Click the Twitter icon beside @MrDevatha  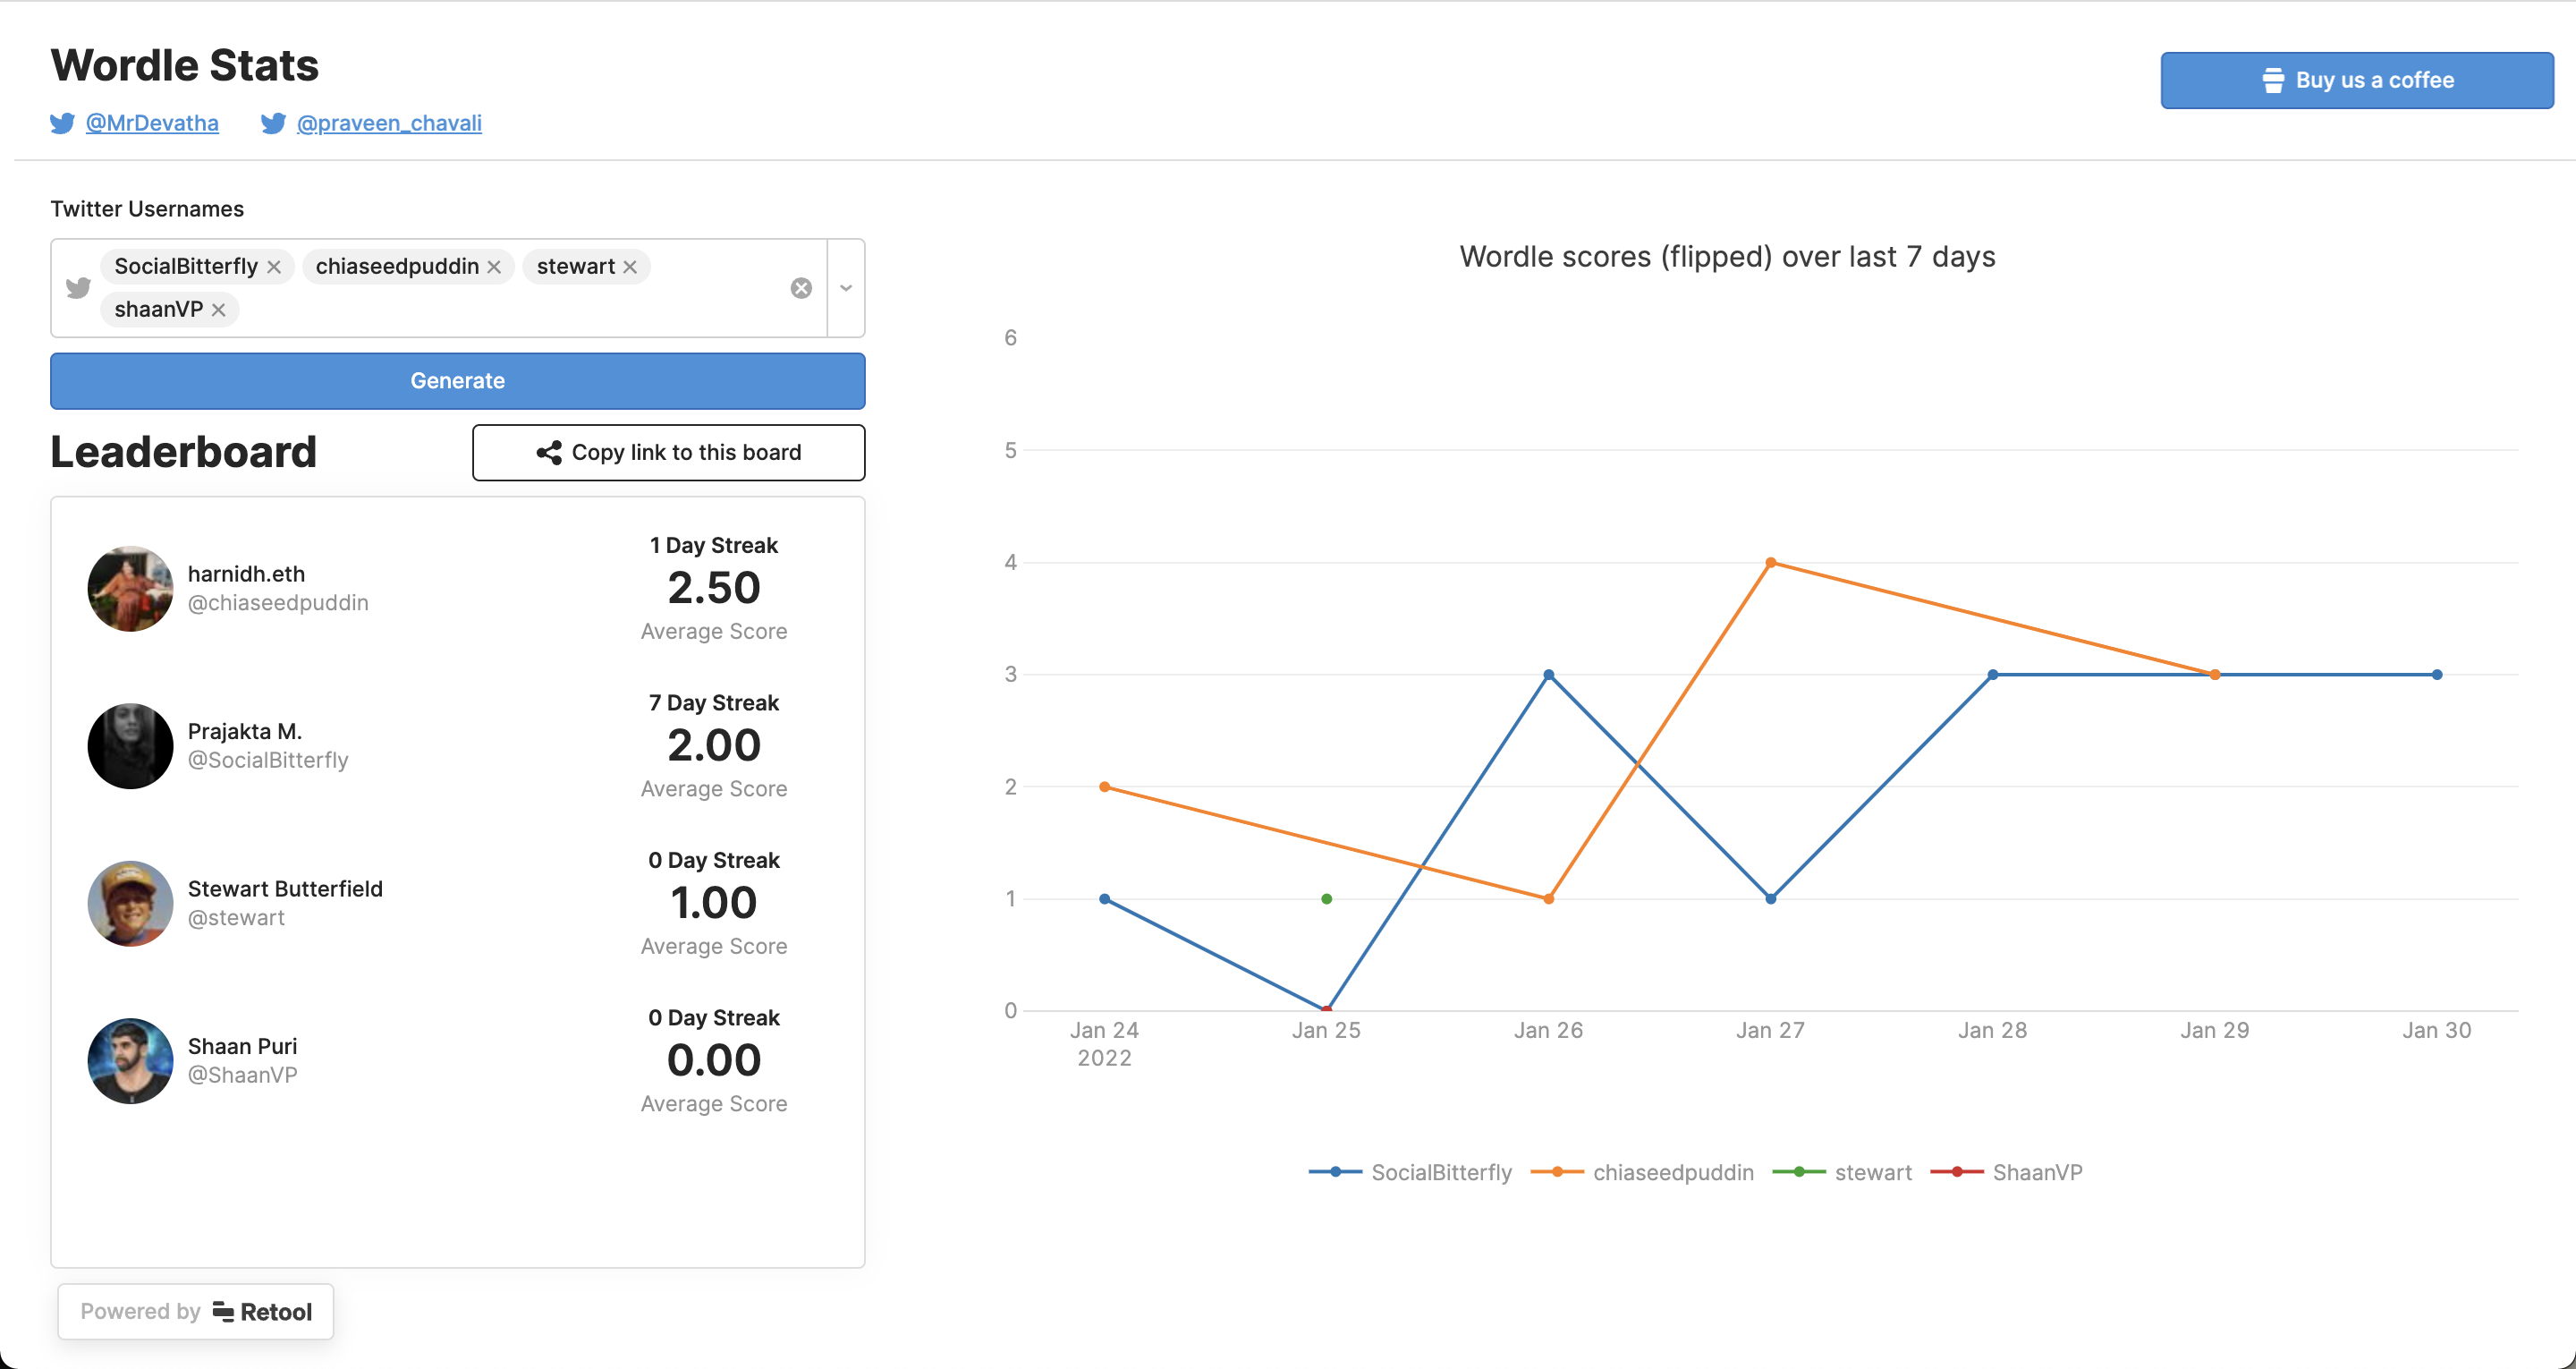61,123
